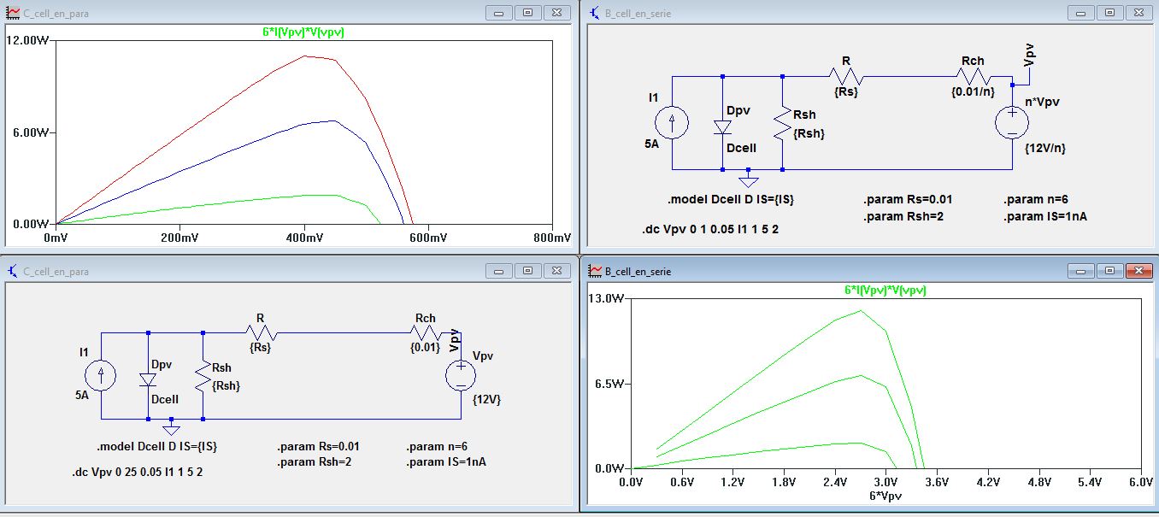This screenshot has height=517, width=1159.
Task: Click the plot icon in C_cell_en_para waveform title bar
Action: (13, 13)
